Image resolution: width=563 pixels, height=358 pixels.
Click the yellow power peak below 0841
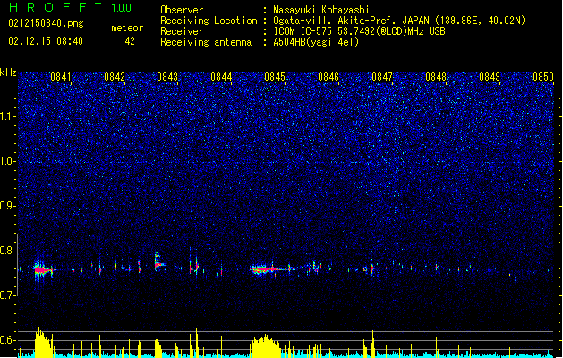coord(43,343)
